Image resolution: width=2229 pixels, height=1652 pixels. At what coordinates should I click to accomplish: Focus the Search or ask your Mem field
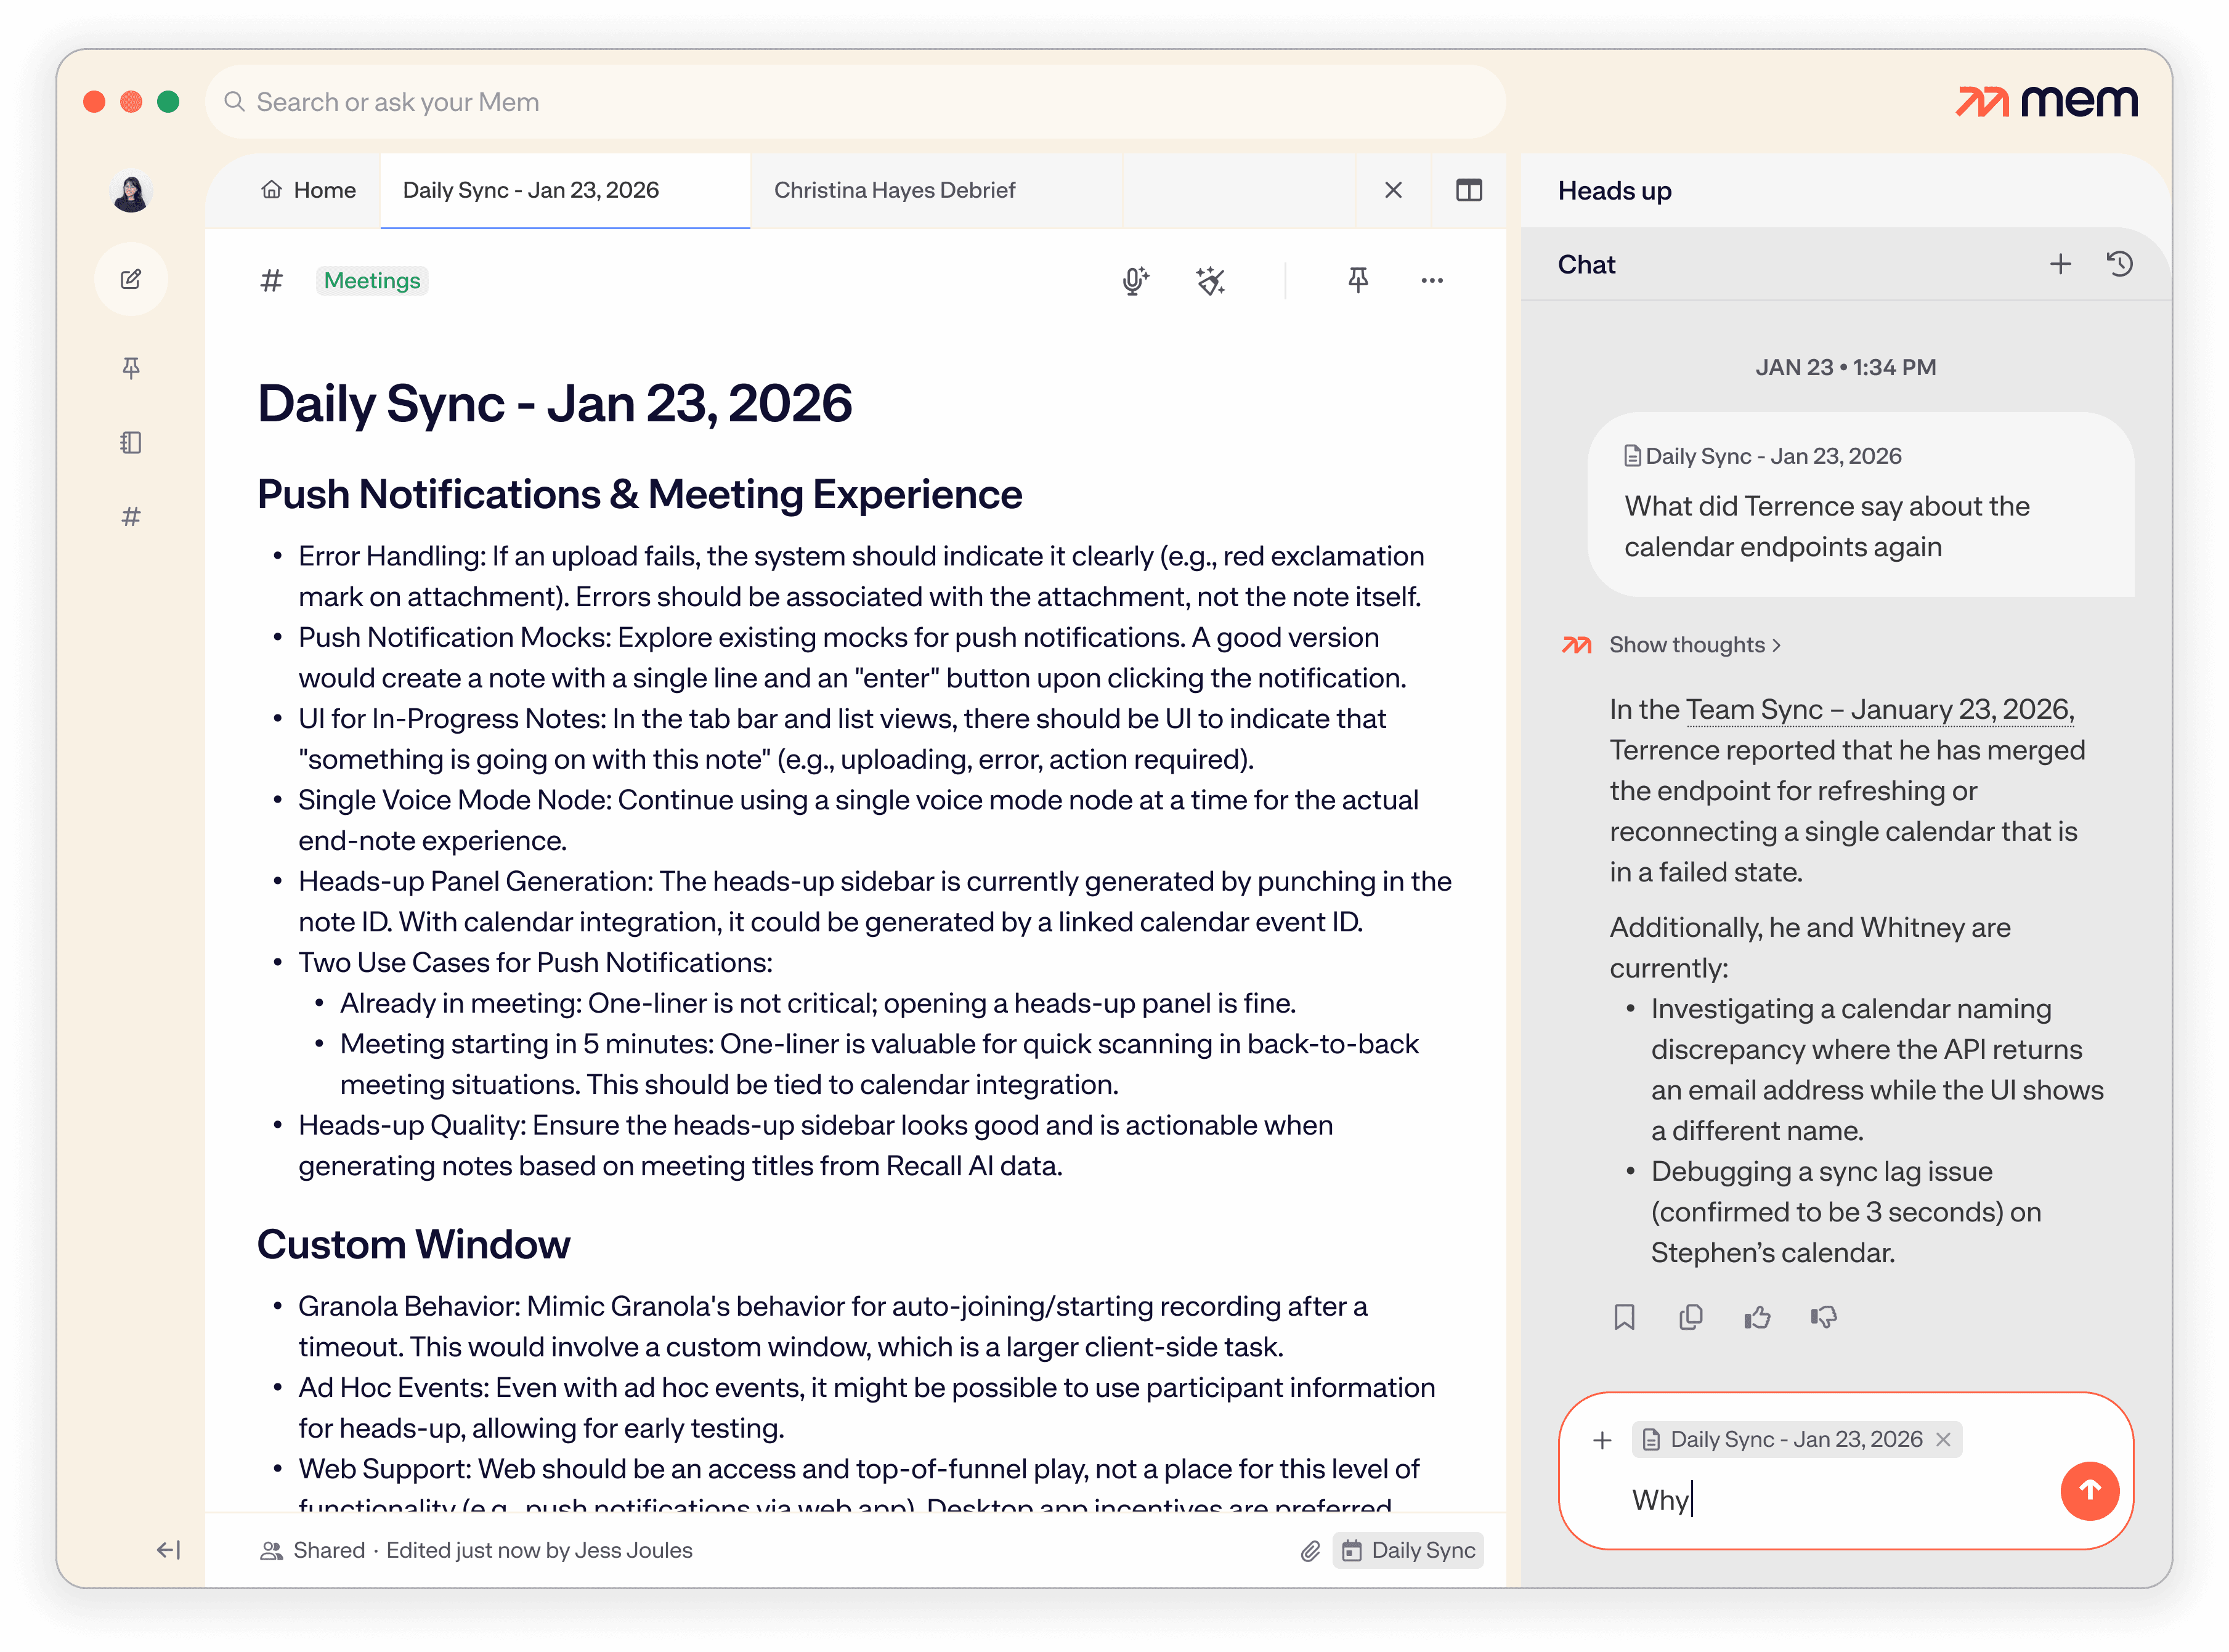point(855,102)
